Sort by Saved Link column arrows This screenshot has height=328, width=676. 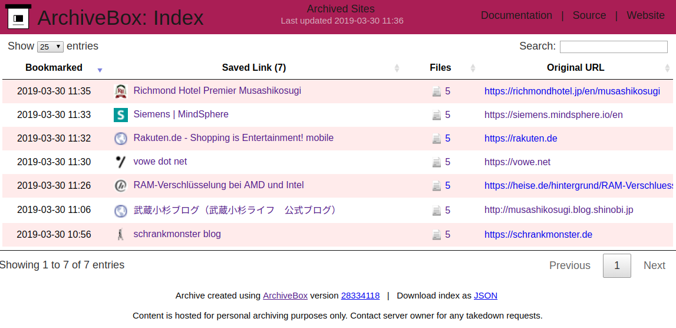[397, 68]
